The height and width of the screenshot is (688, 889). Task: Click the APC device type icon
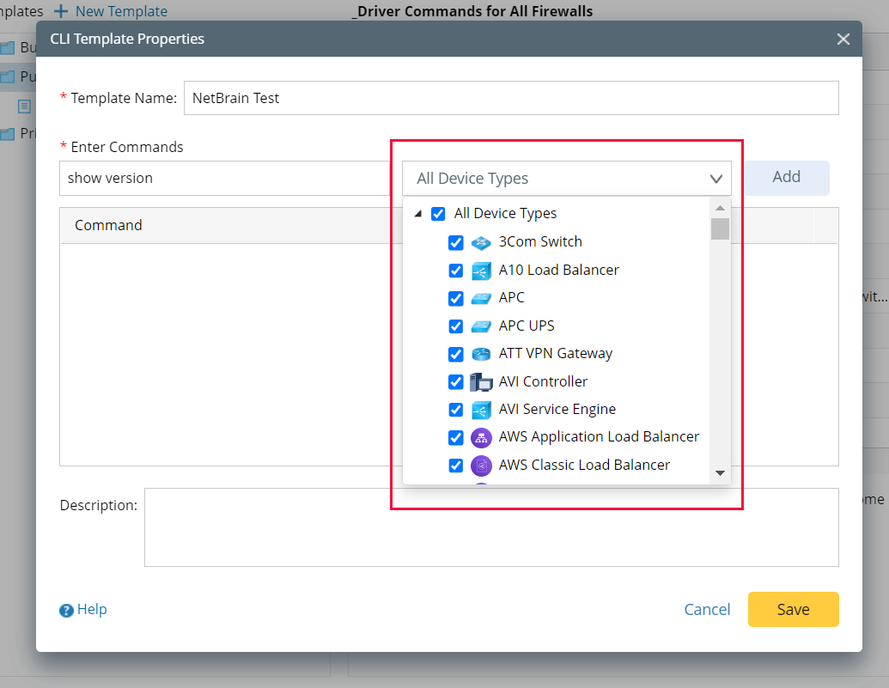click(481, 298)
